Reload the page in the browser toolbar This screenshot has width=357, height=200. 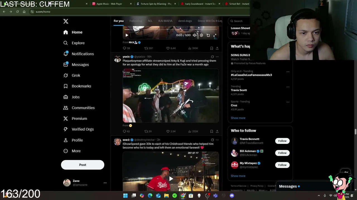click(17, 12)
